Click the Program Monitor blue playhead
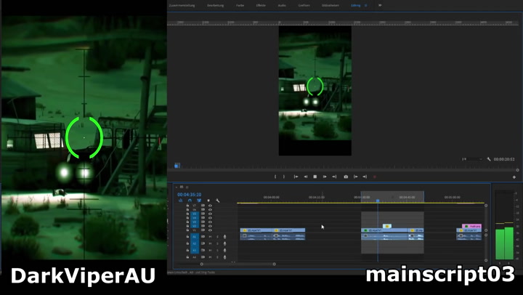Viewport: 523px width, 295px height. [177, 166]
